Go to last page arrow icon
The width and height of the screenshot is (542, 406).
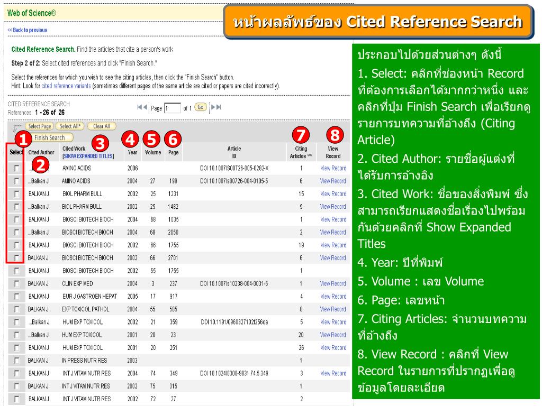(219, 107)
